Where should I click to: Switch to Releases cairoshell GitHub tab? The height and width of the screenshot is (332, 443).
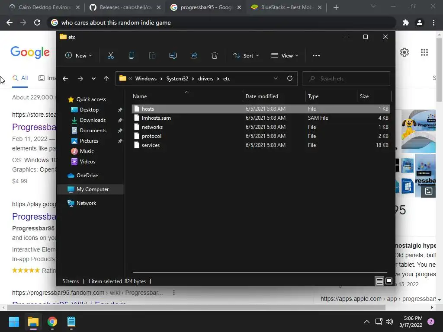(x=125, y=7)
